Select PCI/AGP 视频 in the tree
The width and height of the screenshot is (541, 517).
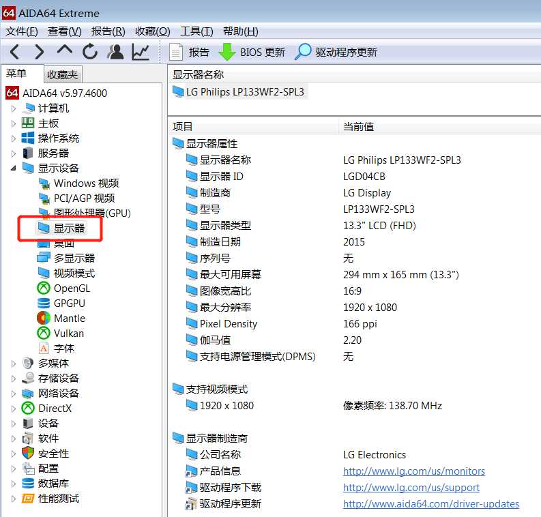coord(77,198)
